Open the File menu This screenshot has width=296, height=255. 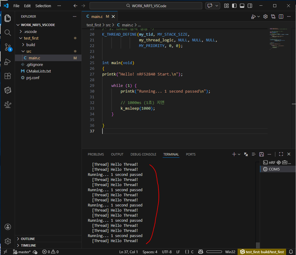point(16,6)
